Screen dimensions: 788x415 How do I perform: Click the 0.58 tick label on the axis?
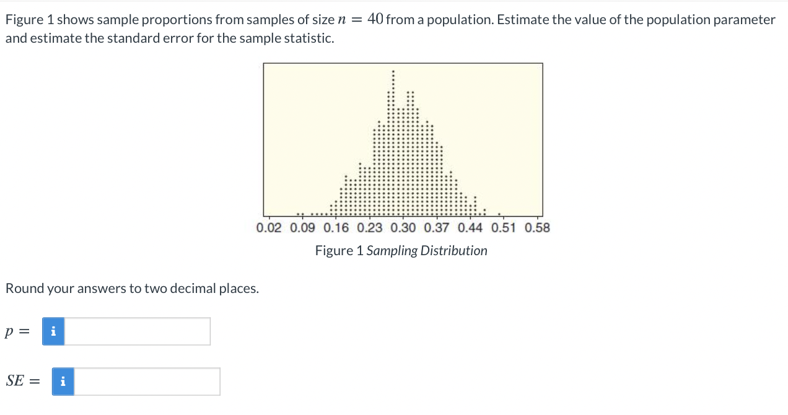[536, 227]
